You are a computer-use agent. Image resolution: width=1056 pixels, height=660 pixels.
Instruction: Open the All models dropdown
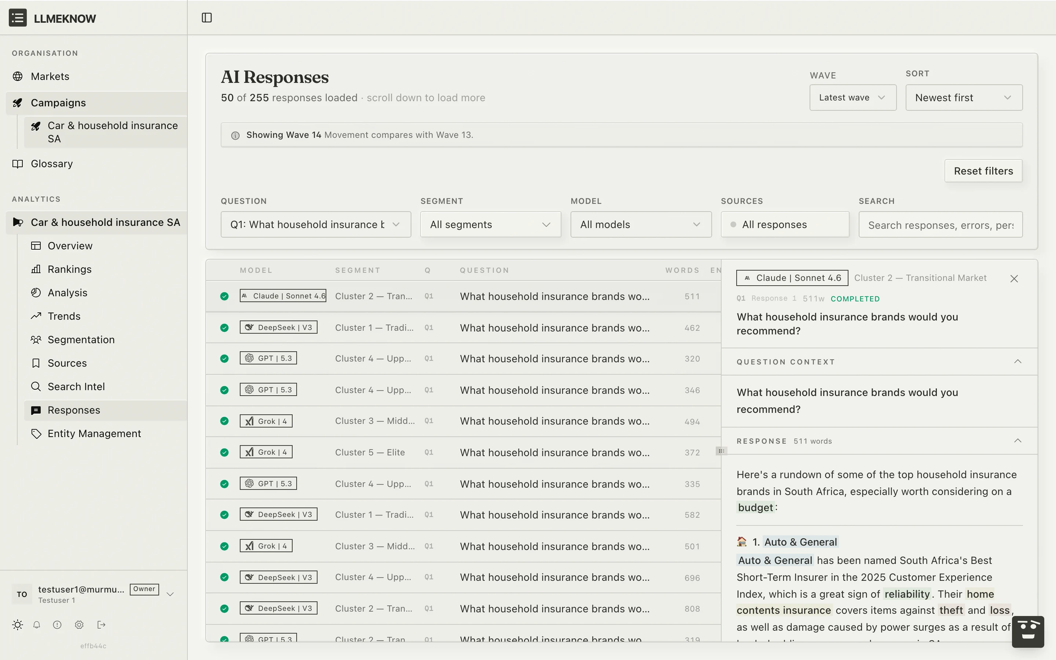[x=641, y=224]
